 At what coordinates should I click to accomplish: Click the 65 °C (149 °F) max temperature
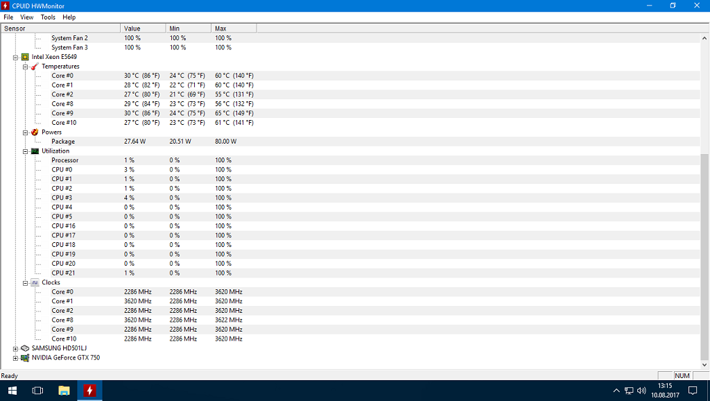click(x=234, y=113)
